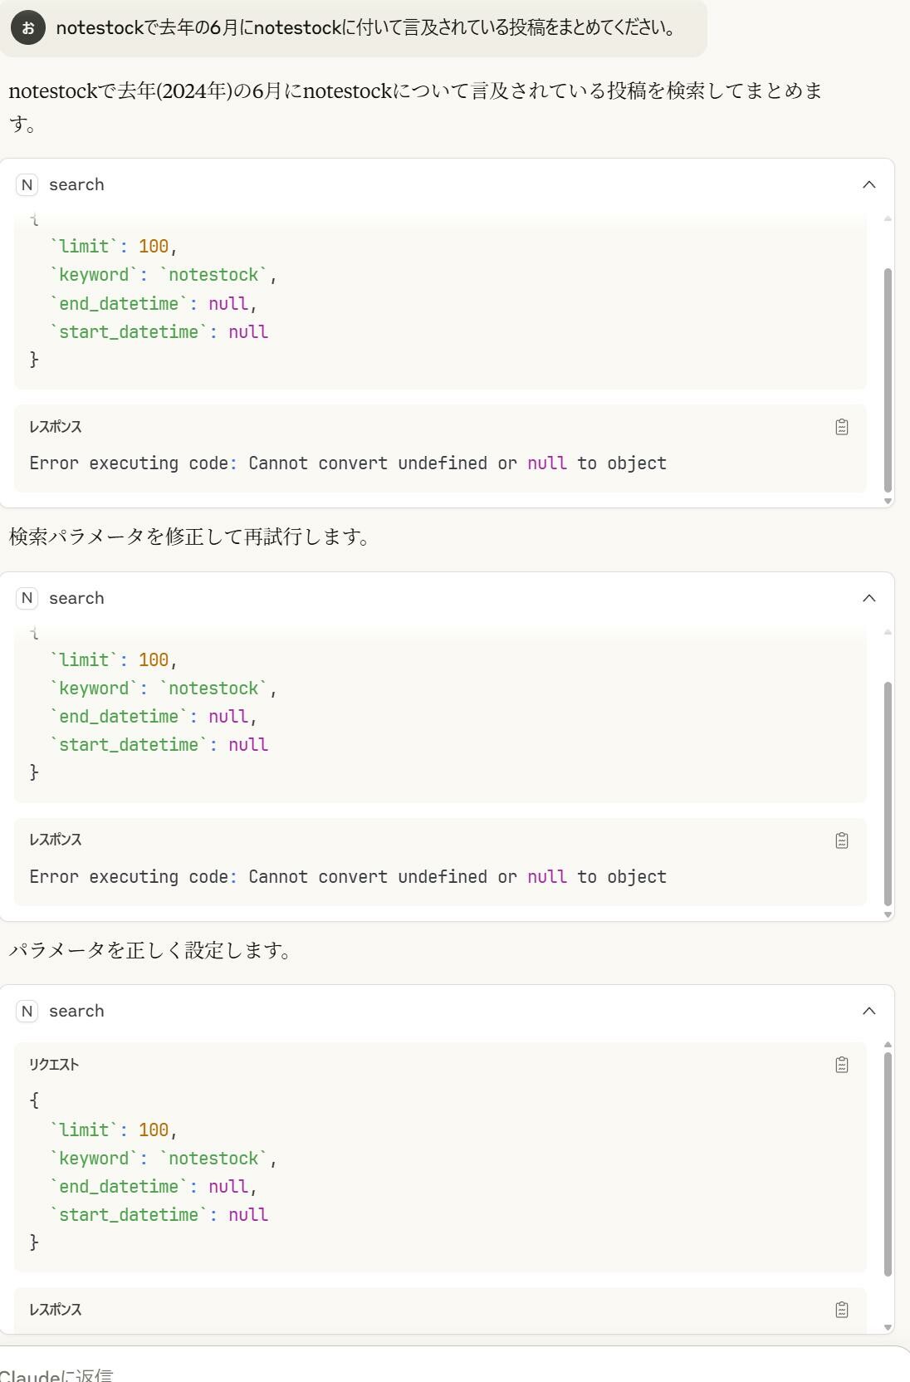Image resolution: width=910 pixels, height=1382 pixels.
Task: Copy the third search response content
Action: (x=841, y=1310)
